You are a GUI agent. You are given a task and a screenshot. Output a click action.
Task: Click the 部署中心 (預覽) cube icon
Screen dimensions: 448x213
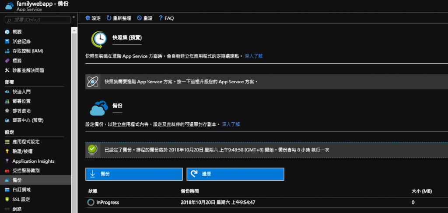(7, 120)
